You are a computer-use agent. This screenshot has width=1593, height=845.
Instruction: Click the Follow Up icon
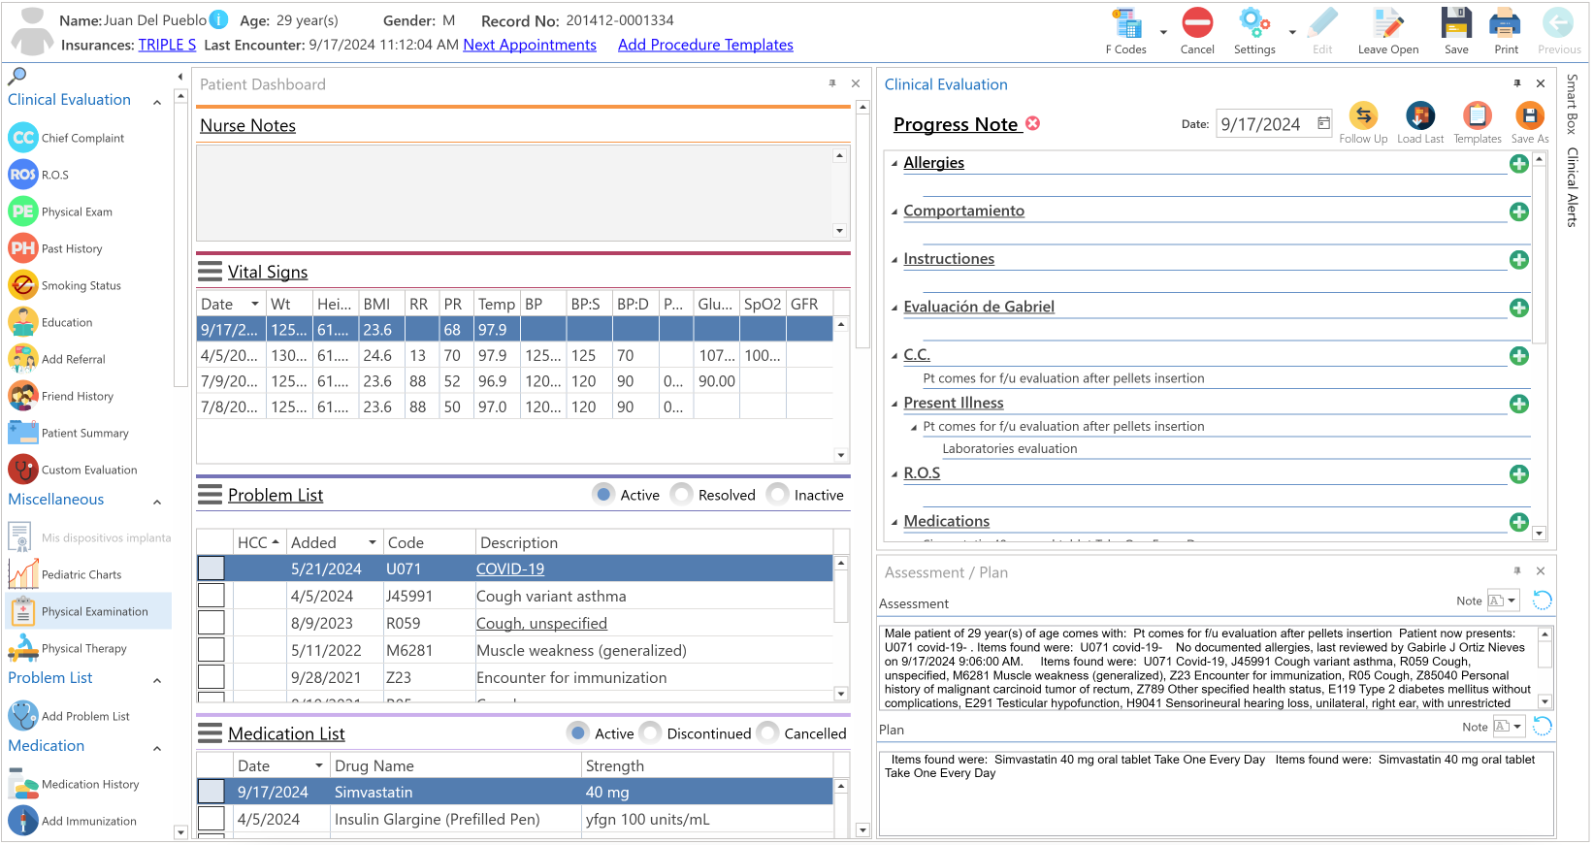(x=1363, y=115)
